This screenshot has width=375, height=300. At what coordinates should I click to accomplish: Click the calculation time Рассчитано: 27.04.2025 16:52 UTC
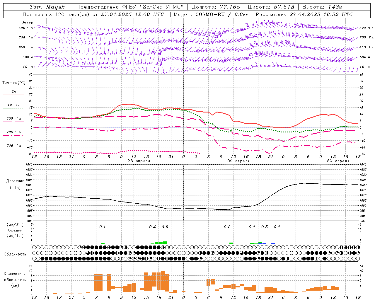[304, 14]
